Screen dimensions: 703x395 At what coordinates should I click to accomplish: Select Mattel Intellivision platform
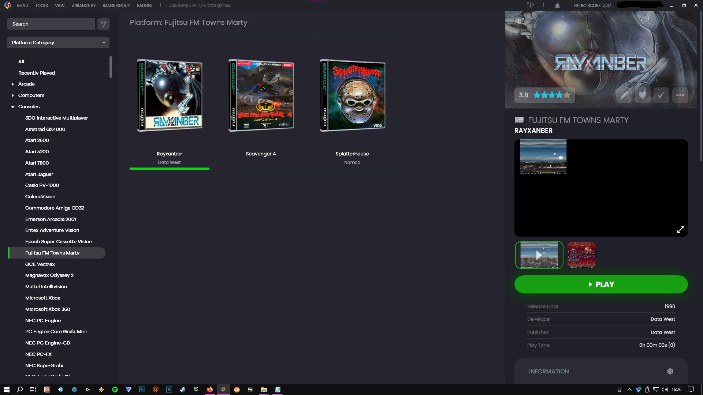(46, 286)
